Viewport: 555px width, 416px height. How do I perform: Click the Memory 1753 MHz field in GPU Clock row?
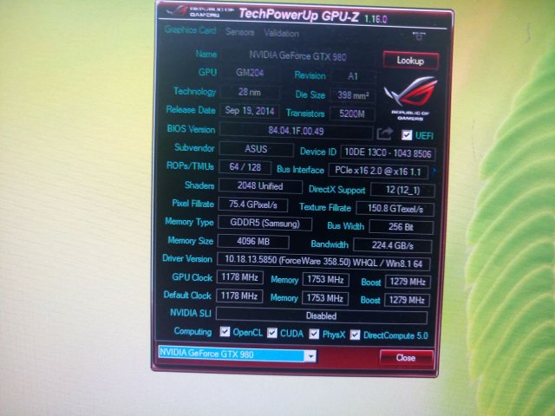pos(325,280)
